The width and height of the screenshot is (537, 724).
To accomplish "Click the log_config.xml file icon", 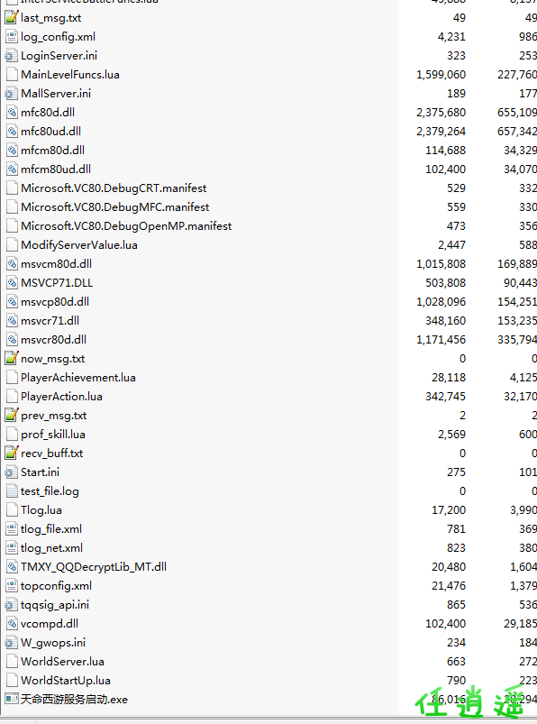I will tap(12, 36).
